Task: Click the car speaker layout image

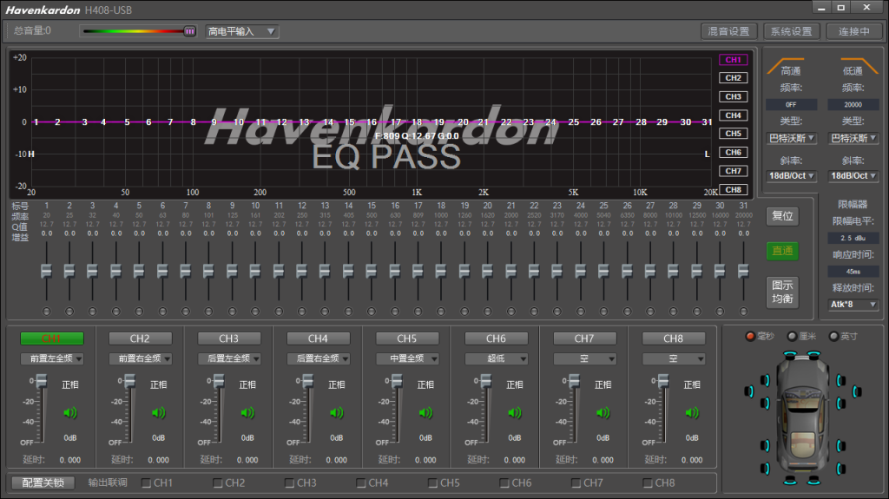Action: [802, 418]
